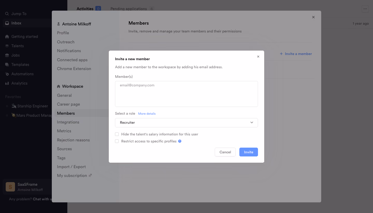Screen dimensions: 373x213
Task: Focus the Member(s) email input field
Action: pyautogui.click(x=187, y=94)
